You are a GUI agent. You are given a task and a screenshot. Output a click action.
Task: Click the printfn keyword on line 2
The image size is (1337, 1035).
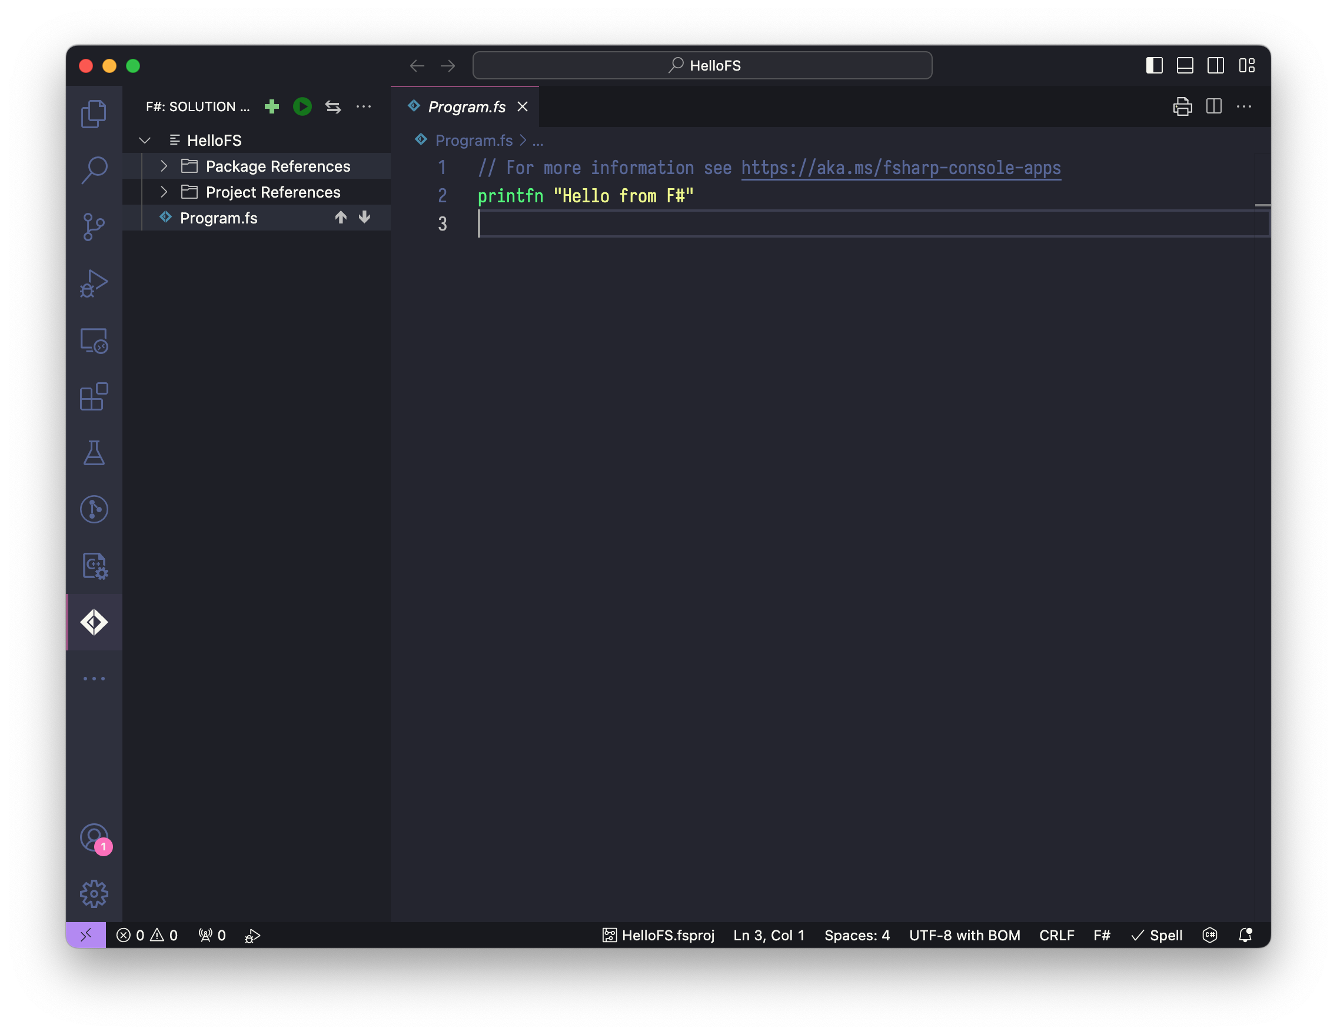[x=510, y=196]
